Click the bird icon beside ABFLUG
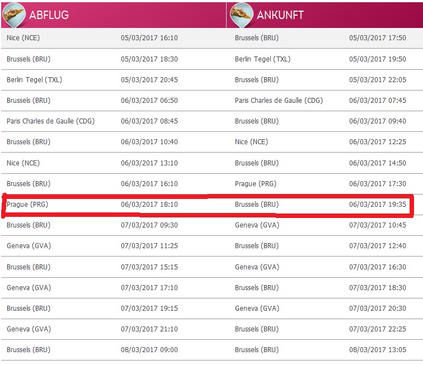Image resolution: width=423 pixels, height=365 pixels. tap(14, 15)
